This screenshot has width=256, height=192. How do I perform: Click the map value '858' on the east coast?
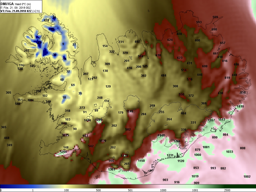[243, 92]
